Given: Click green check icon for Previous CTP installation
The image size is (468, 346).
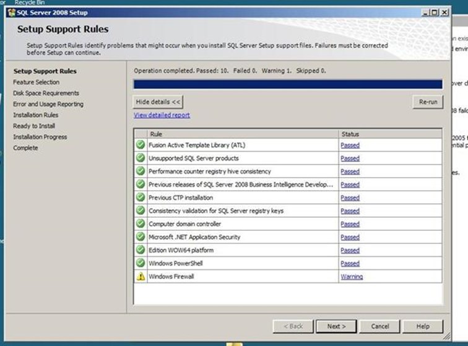Looking at the screenshot, I should pos(141,197).
